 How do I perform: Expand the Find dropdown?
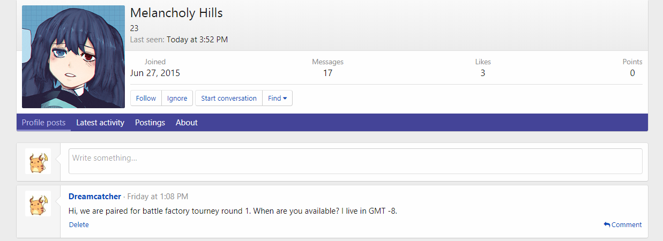coord(278,98)
